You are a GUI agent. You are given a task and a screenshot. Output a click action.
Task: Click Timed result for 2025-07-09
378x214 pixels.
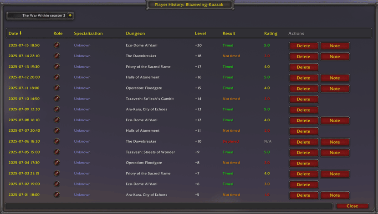click(x=228, y=109)
